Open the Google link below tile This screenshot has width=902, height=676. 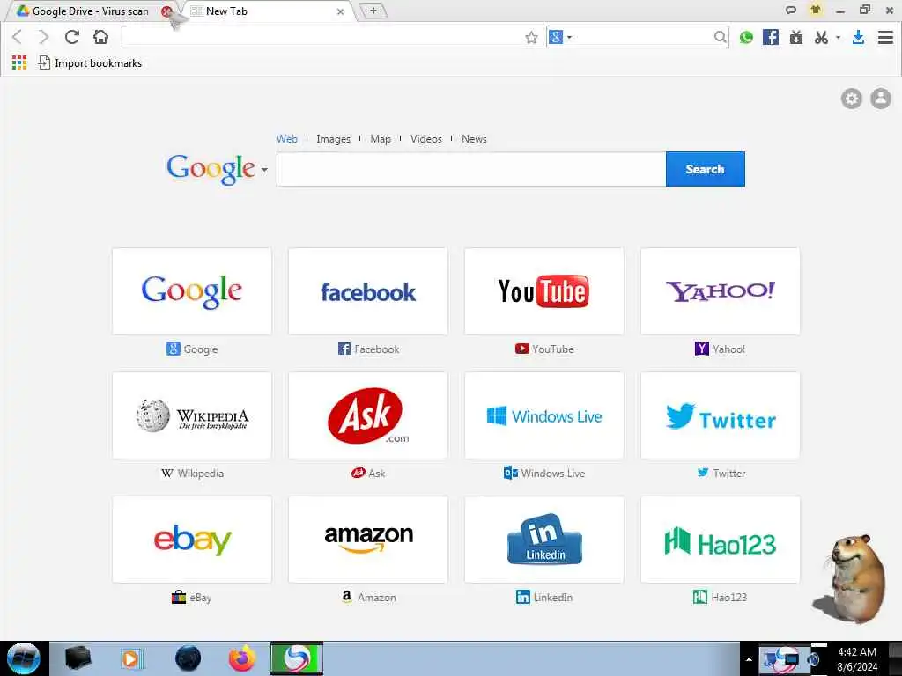192,349
